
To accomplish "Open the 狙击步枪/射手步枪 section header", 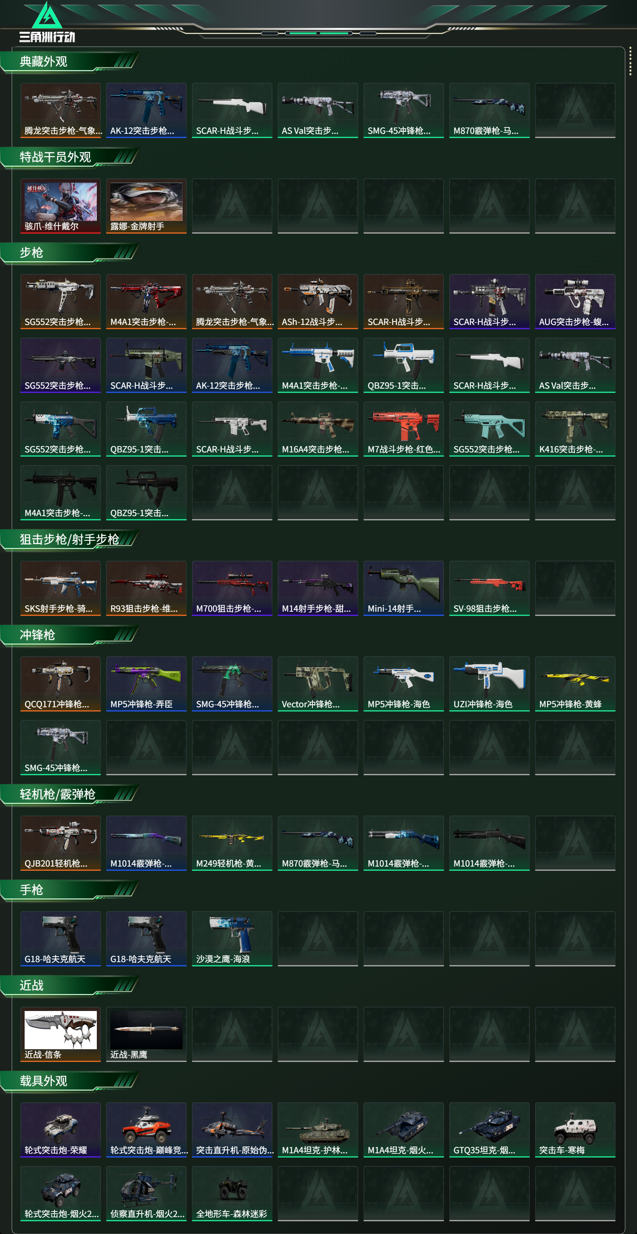I will [x=70, y=540].
